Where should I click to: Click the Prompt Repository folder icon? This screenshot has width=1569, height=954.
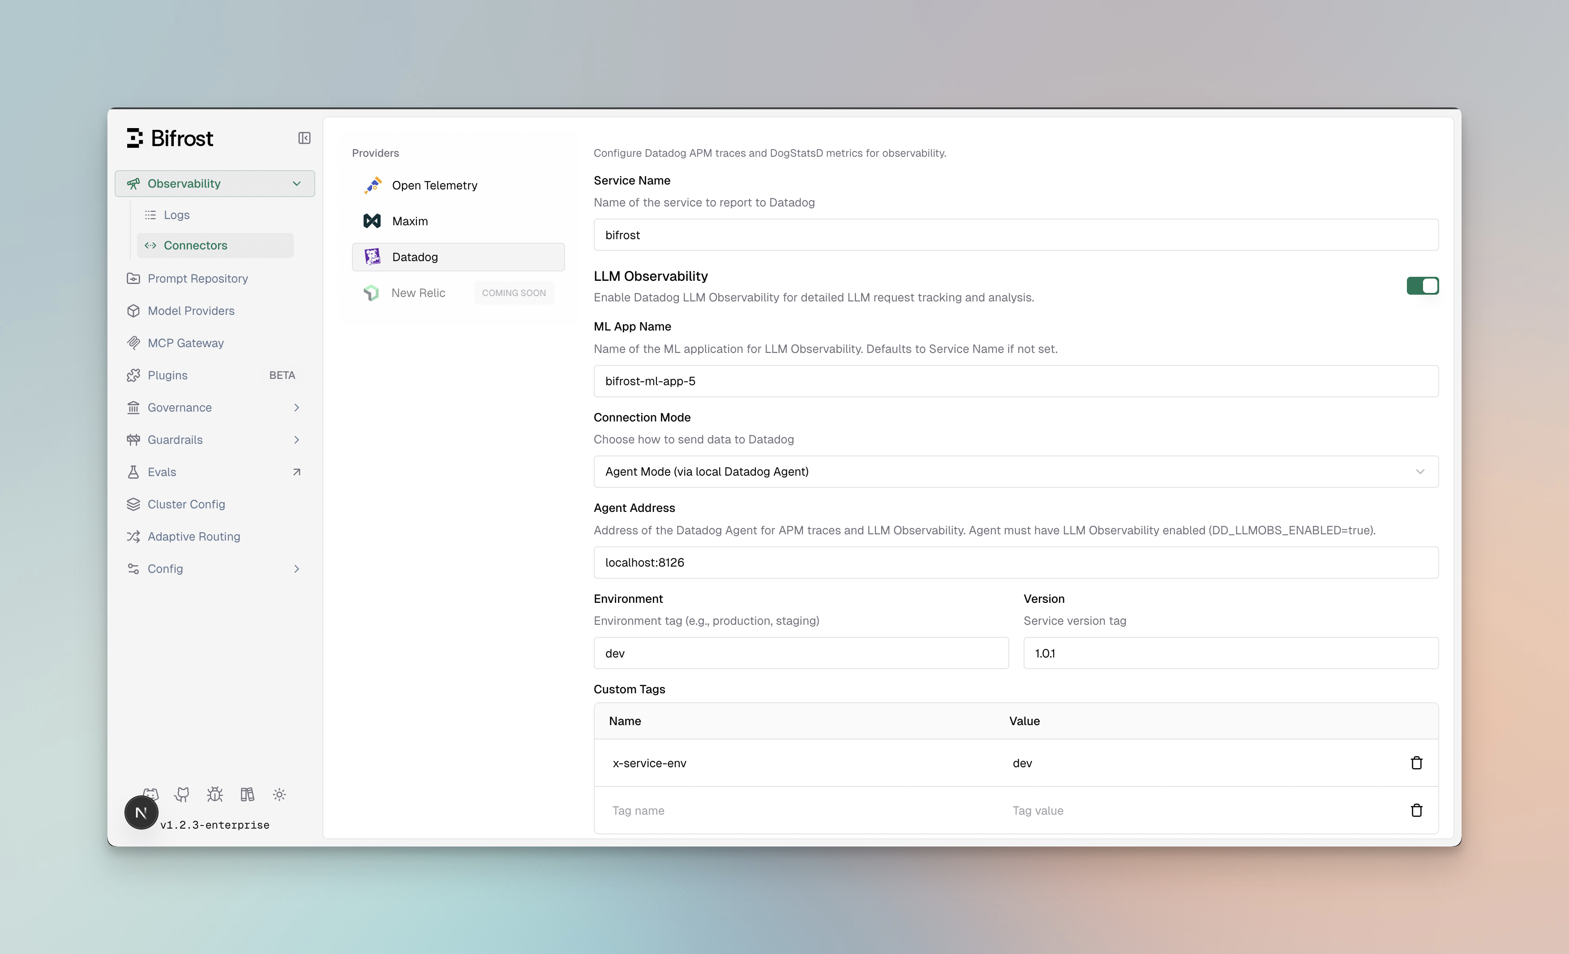pyautogui.click(x=133, y=278)
